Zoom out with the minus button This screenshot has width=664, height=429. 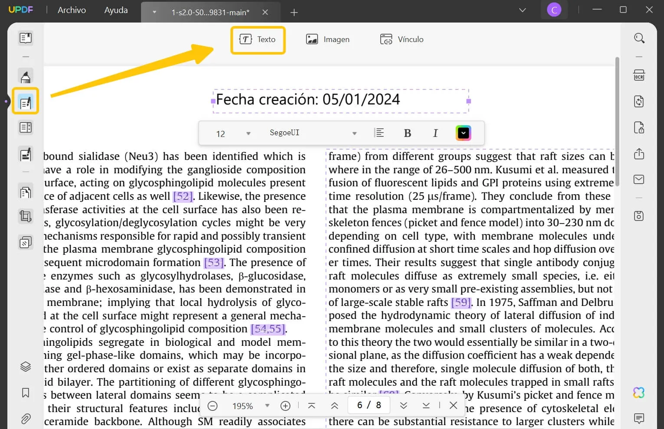pos(213,406)
